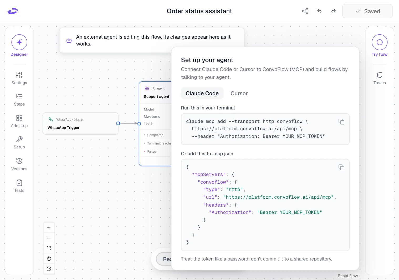Screen dimensions: 399x280
Task: Click the Support agent input handle
Action: (x=139, y=123)
